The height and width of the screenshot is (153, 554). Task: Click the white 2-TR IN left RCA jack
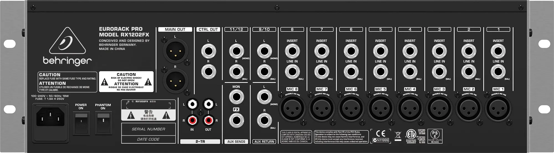[x=192, y=104]
